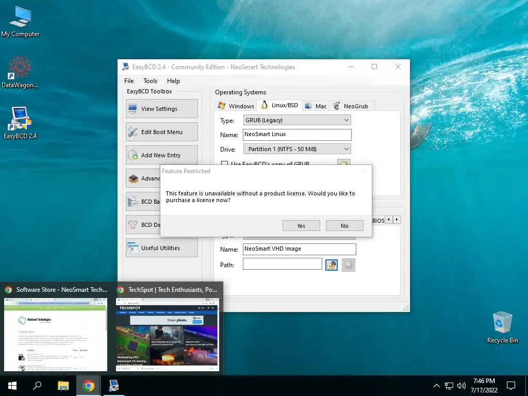This screenshot has height=396, width=528.
Task: Expand the Type dropdown showing GRUB (Legacy)
Action: pyautogui.click(x=297, y=120)
